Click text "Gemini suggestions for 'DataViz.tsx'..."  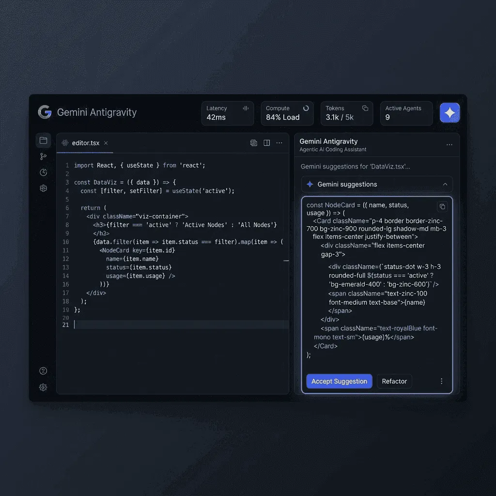[355, 167]
